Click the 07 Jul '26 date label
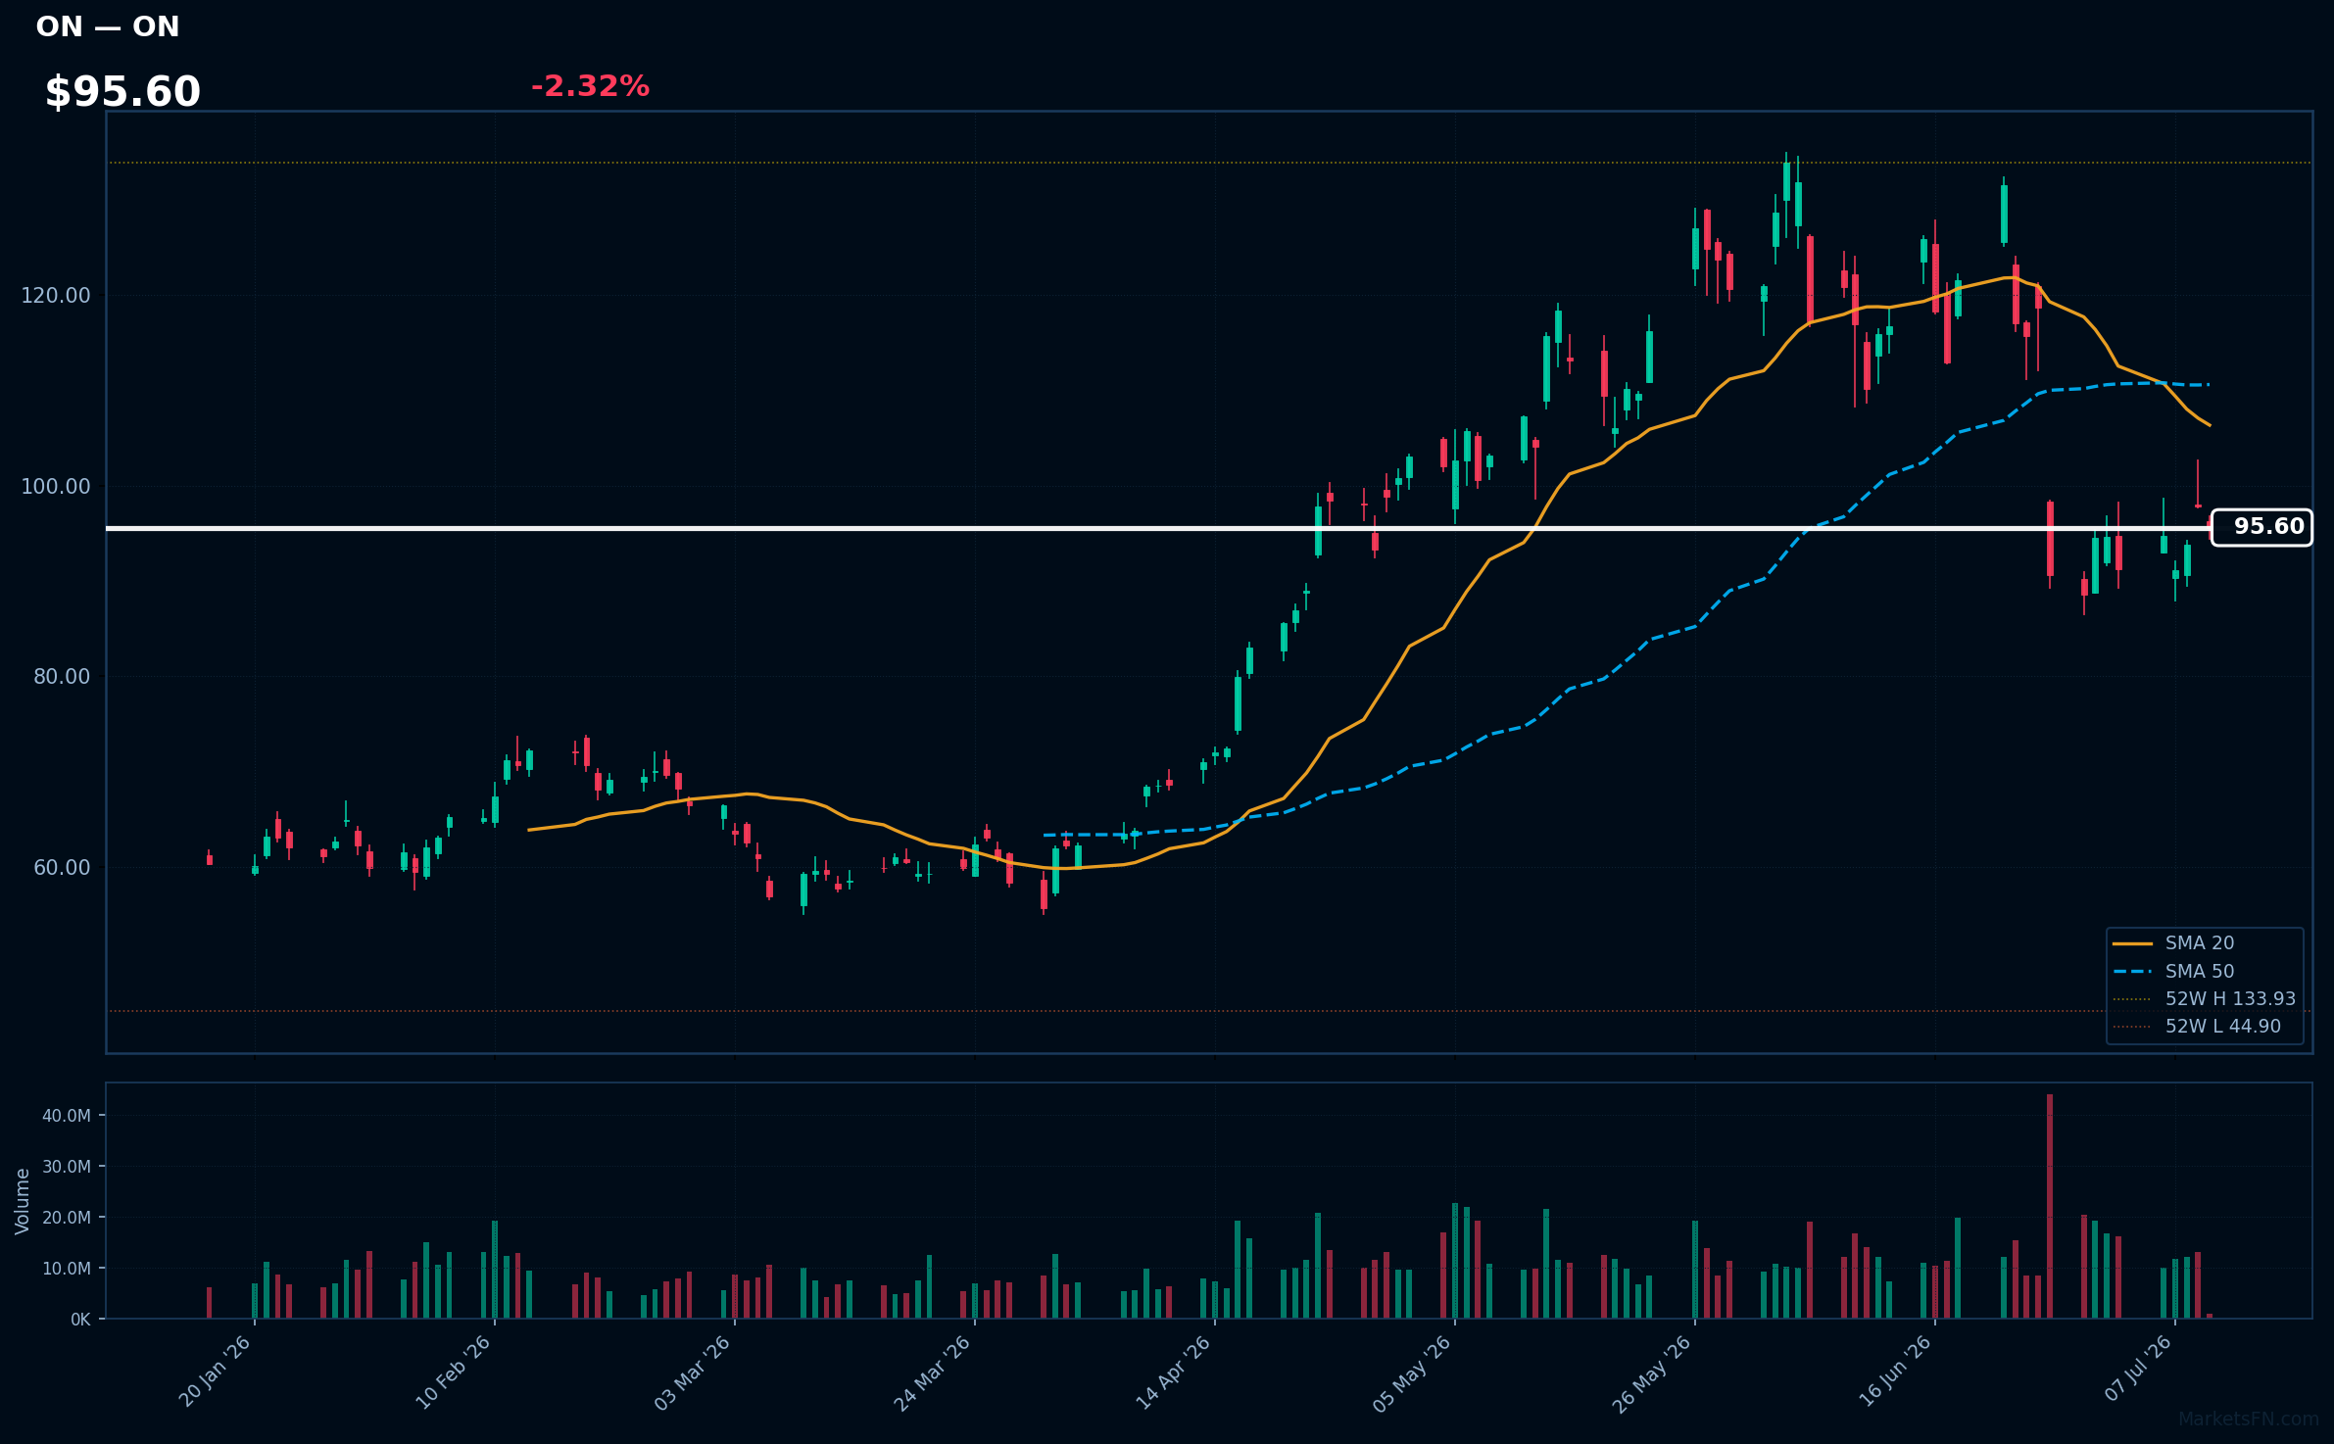Screen dimensions: 2334x1444 [2138, 1370]
